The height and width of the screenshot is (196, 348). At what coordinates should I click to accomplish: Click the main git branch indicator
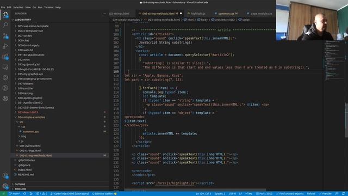click(15, 194)
